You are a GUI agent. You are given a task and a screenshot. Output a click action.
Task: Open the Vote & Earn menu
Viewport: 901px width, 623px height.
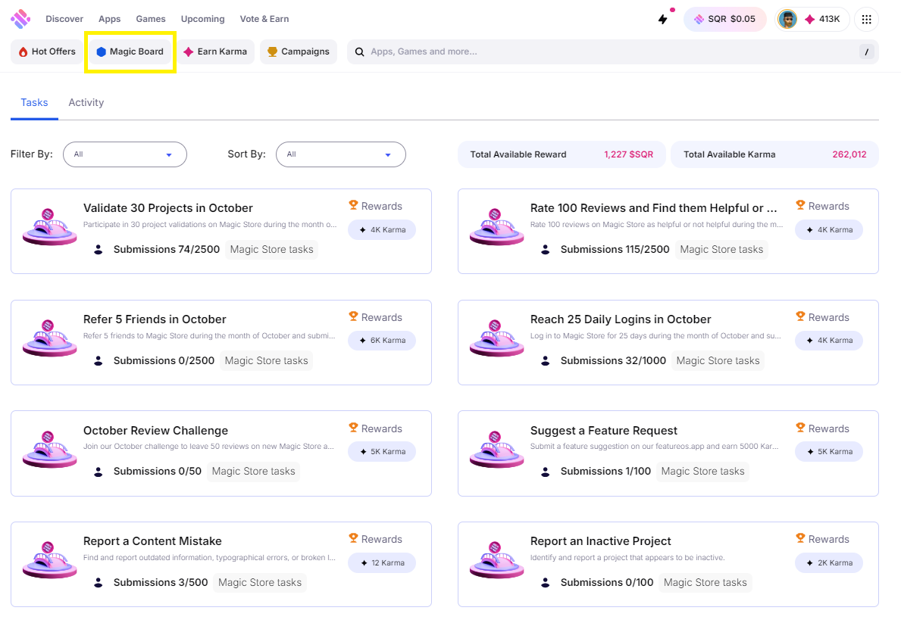pyautogui.click(x=264, y=19)
